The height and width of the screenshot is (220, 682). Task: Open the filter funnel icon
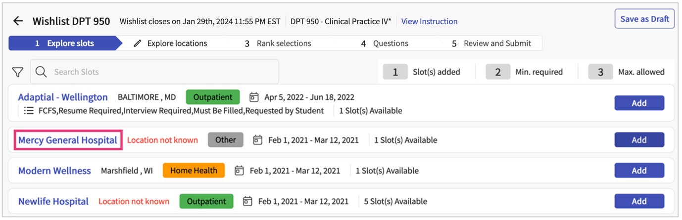[x=18, y=72]
